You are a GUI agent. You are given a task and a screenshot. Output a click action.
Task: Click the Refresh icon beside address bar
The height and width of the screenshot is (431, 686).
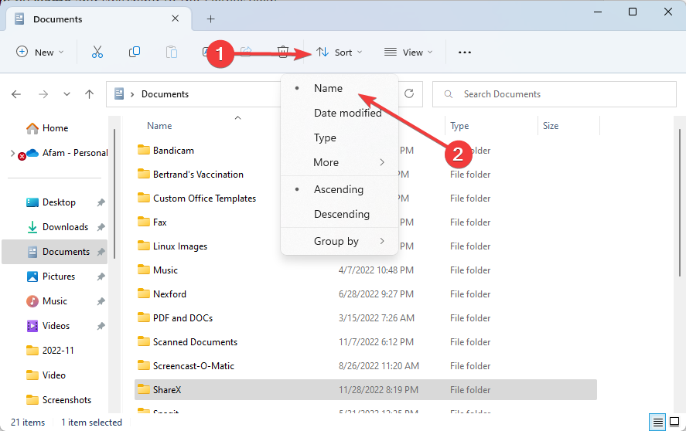pos(409,94)
